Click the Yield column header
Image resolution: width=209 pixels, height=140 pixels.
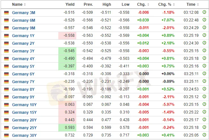[x=70, y=4]
